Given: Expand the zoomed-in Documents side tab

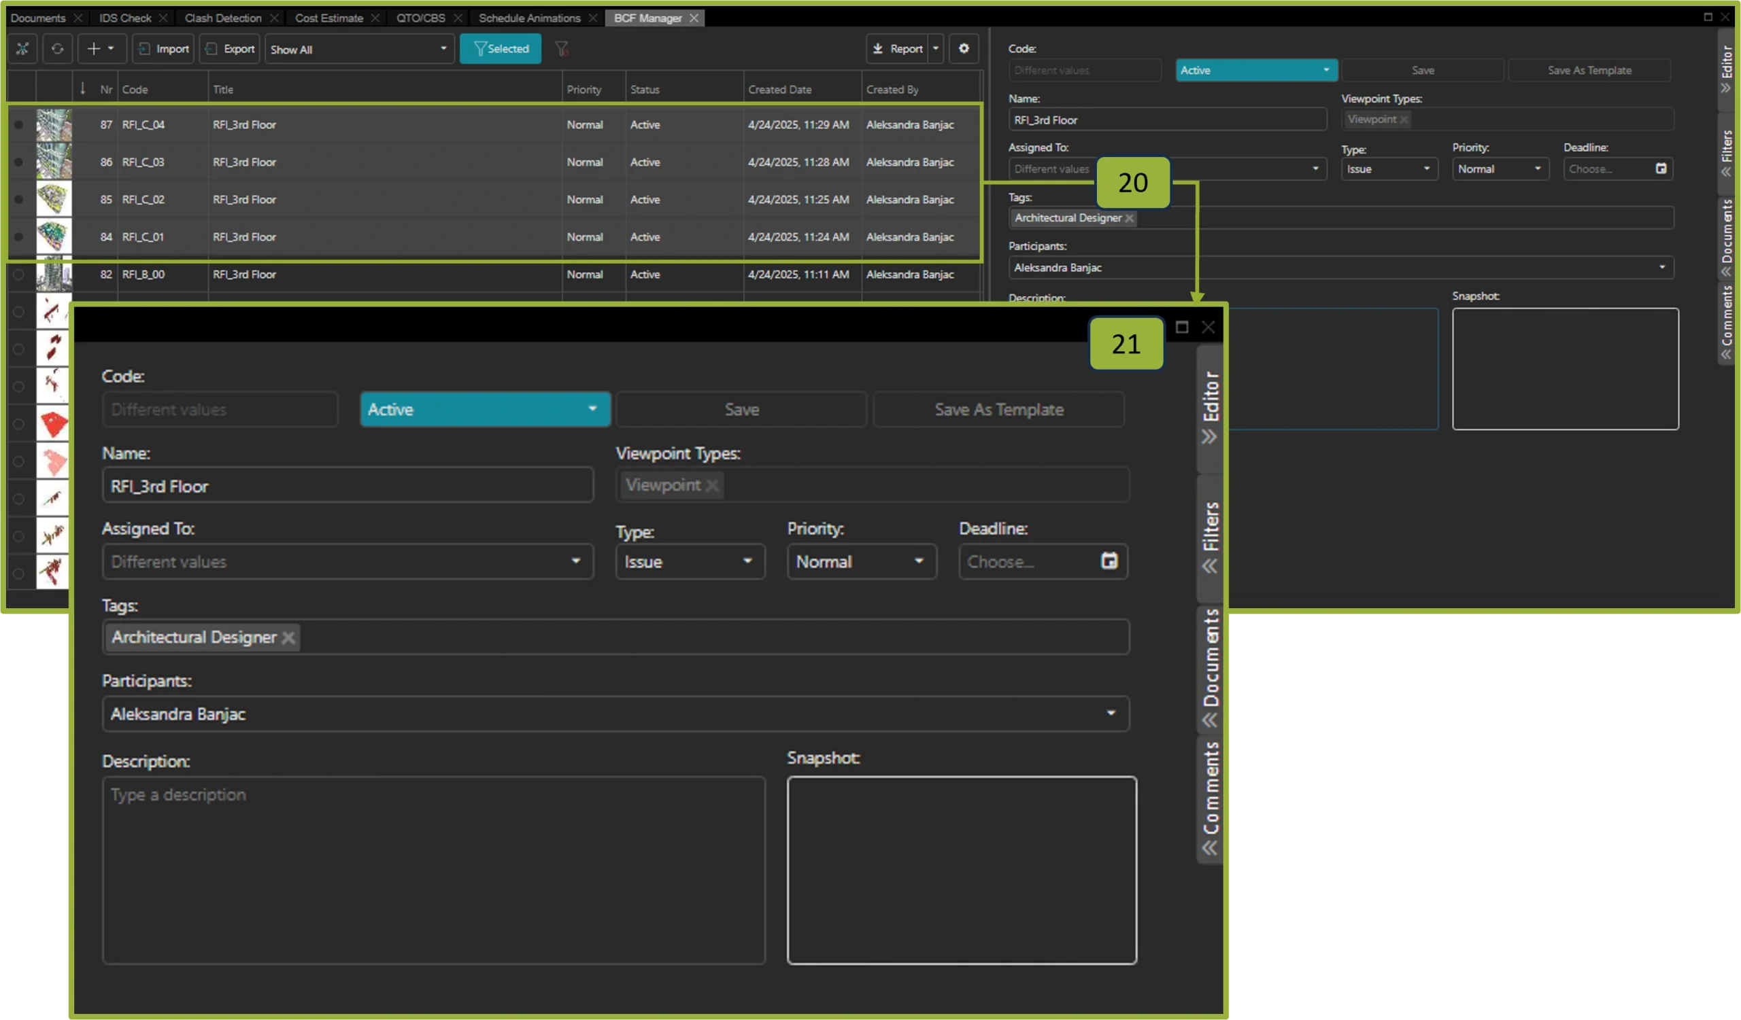Looking at the screenshot, I should [x=1210, y=668].
